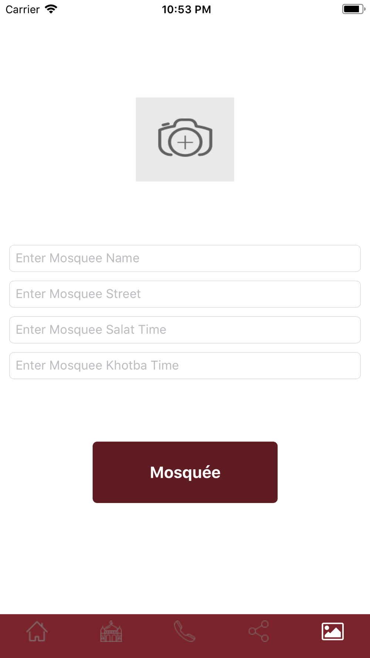Viewport: 370px width, 658px height.
Task: Tap the 10:53 PM status clock
Action: pos(186,9)
